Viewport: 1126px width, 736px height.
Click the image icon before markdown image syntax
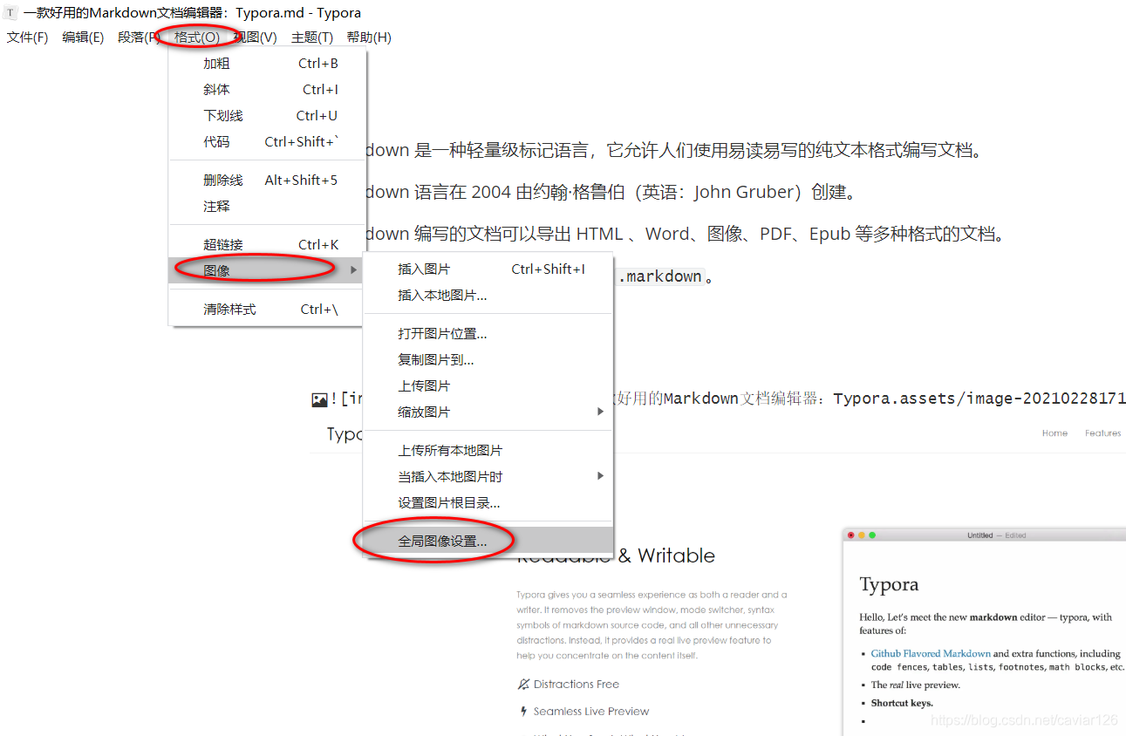pos(319,400)
